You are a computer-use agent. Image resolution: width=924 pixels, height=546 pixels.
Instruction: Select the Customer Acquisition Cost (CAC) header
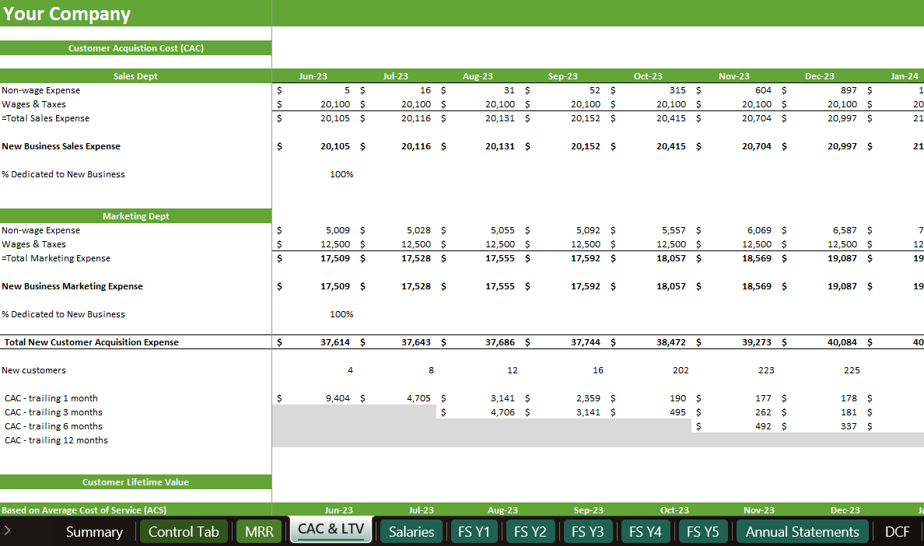(135, 47)
